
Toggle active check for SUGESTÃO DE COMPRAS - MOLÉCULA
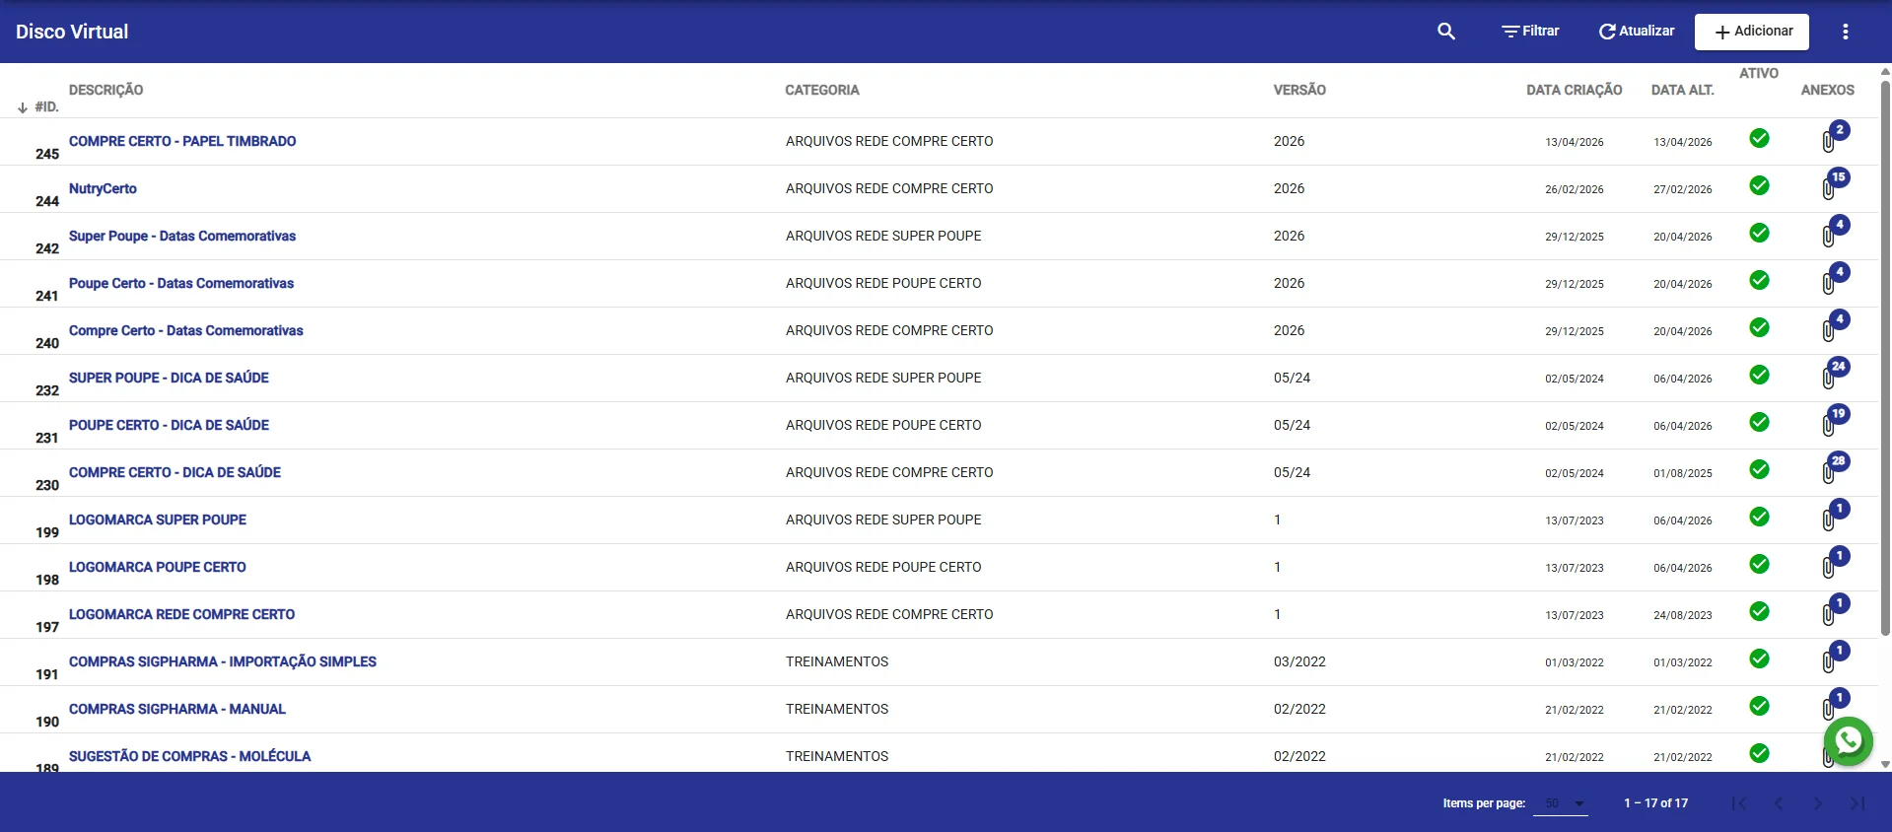pyautogui.click(x=1759, y=753)
